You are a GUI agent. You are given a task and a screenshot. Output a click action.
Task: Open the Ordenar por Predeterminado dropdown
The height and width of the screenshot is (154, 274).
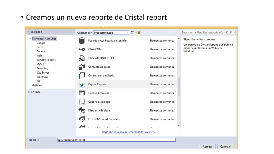tap(111, 33)
